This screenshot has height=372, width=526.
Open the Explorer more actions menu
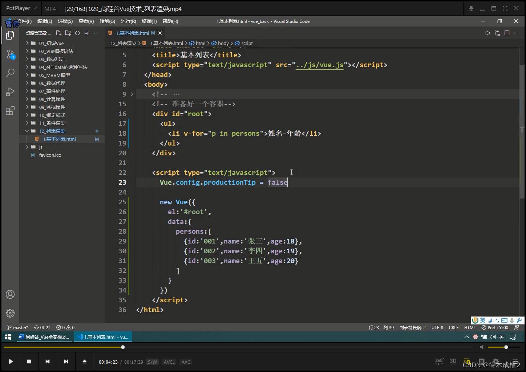(96, 33)
